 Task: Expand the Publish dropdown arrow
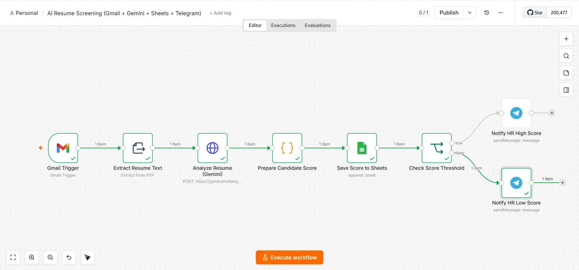click(469, 13)
